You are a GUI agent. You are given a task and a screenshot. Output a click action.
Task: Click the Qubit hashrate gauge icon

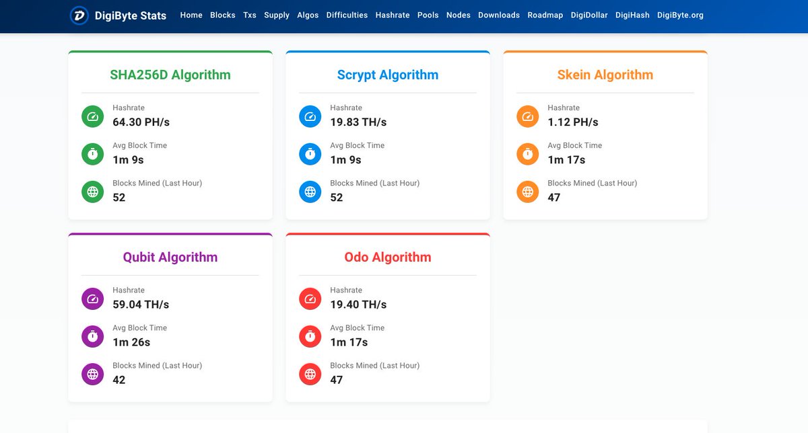pos(93,299)
